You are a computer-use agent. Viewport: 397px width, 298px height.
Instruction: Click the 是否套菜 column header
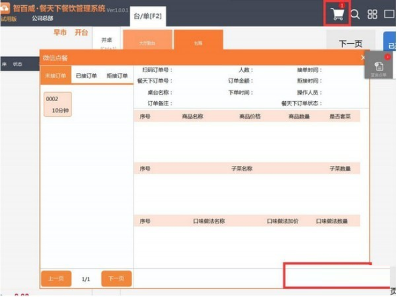(340, 116)
